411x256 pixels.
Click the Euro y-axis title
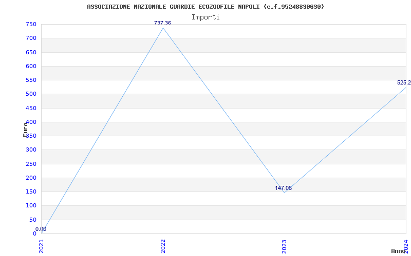(25, 129)
